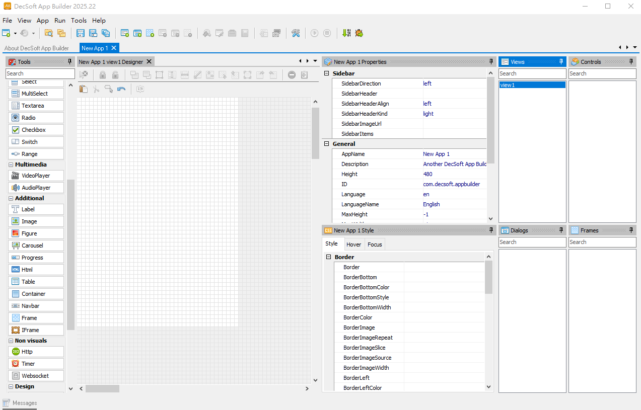641x410 pixels.
Task: Click the designer horizontal scrollbar thumb
Action: [x=102, y=388]
